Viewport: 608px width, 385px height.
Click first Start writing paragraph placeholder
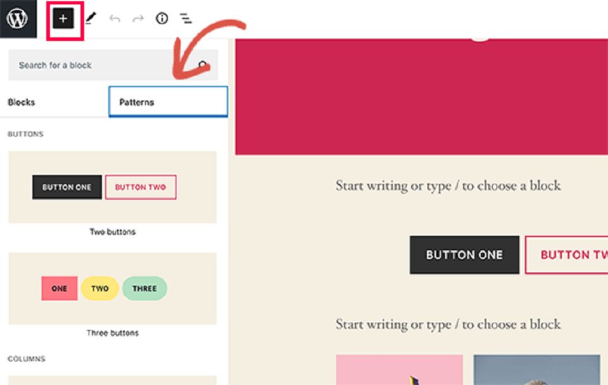tap(448, 186)
